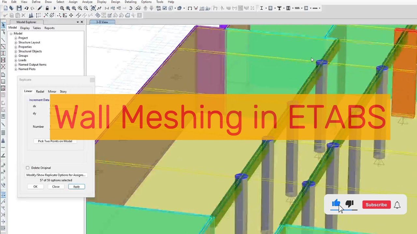Select the X-brace draw tool in left toolbar
This screenshot has height=234, width=417.
pos(3,67)
